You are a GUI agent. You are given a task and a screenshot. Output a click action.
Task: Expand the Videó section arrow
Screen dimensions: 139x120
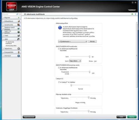(x=3, y=36)
